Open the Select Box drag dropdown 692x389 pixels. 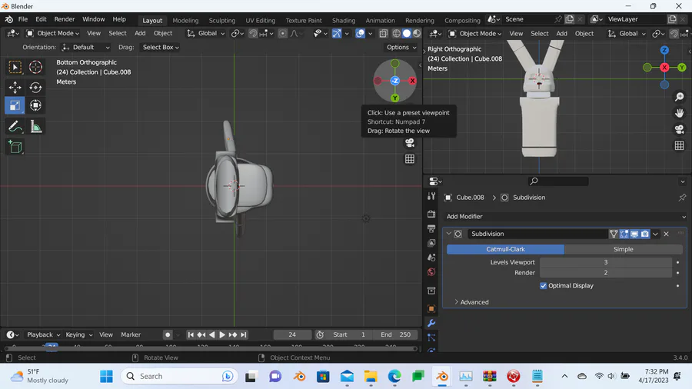point(160,47)
